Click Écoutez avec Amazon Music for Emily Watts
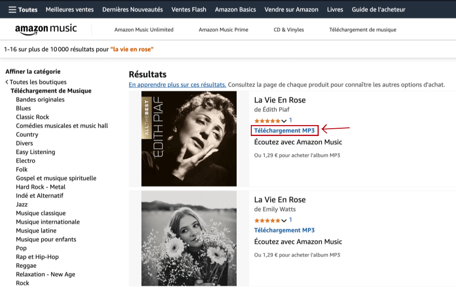The image size is (456, 288). pos(298,241)
